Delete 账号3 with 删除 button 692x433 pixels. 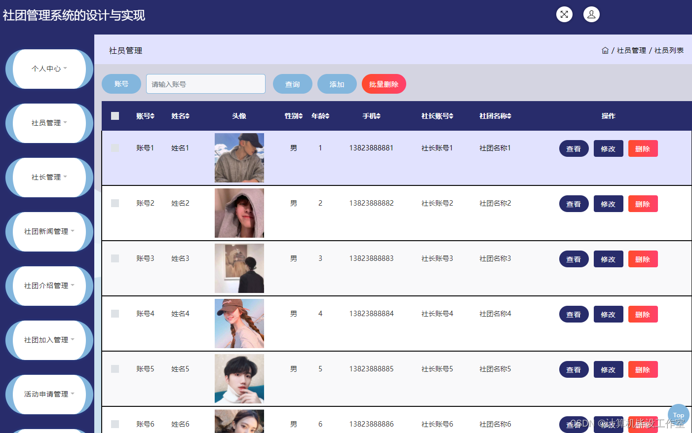tap(643, 259)
